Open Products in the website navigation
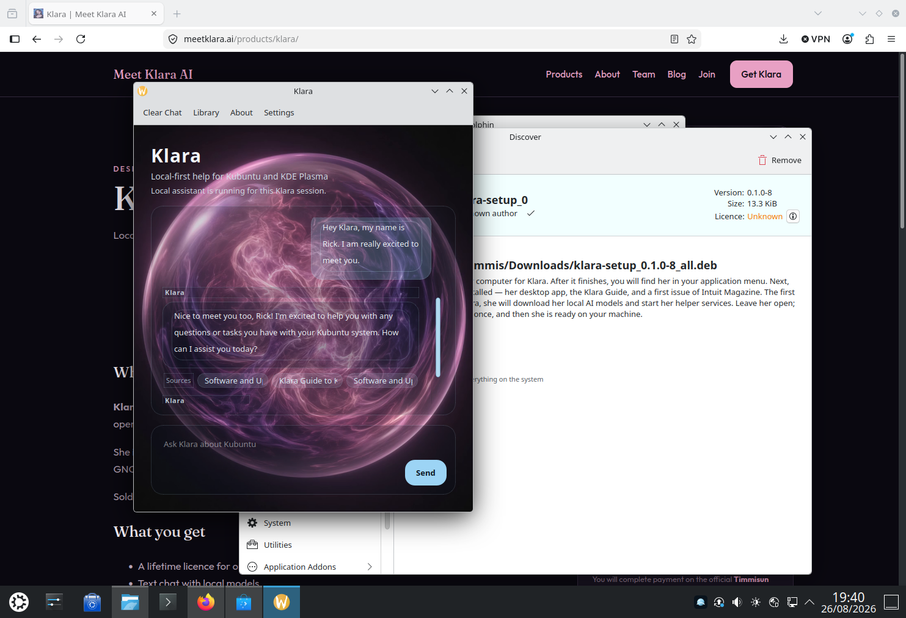 564,75
